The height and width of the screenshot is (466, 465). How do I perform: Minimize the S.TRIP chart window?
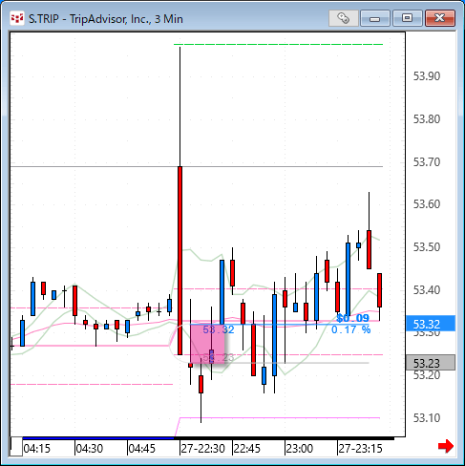(375, 18)
